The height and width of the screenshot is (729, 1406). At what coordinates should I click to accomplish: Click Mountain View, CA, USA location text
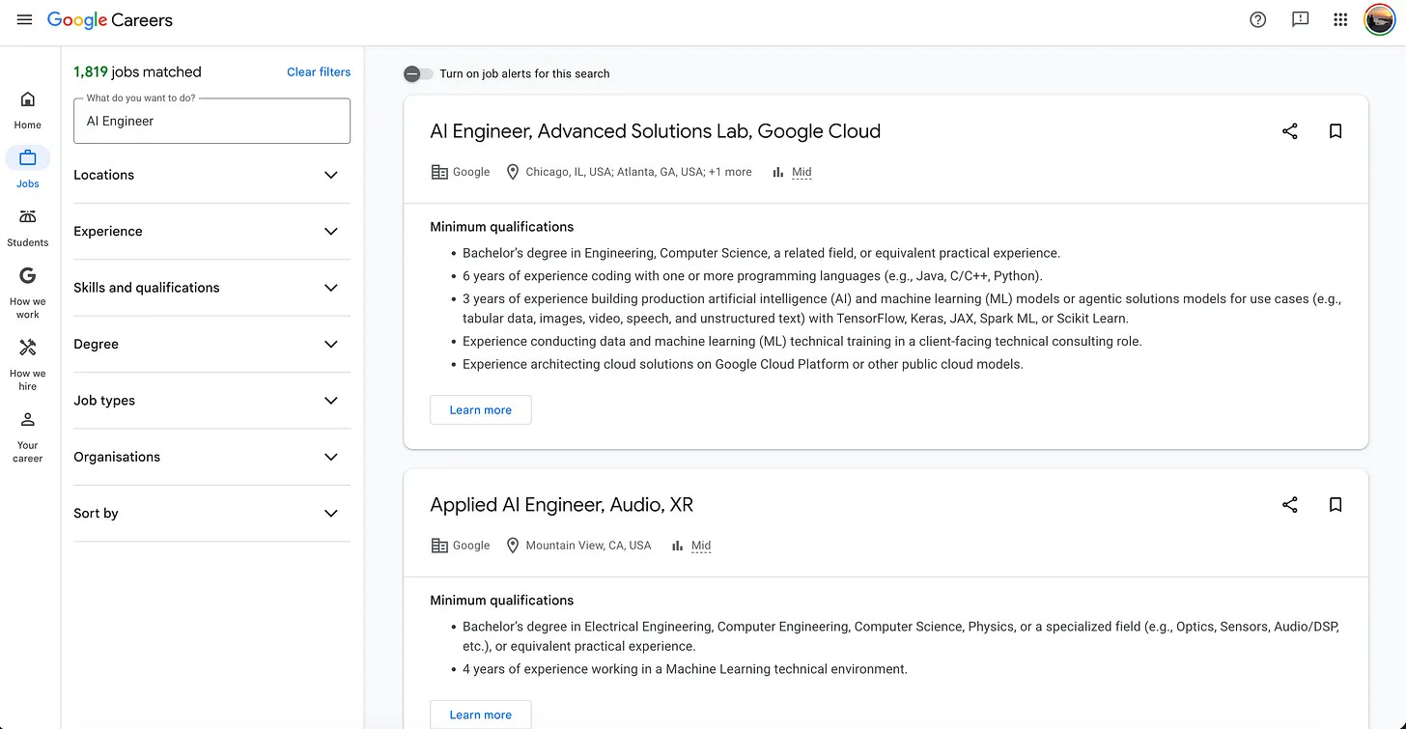588,546
